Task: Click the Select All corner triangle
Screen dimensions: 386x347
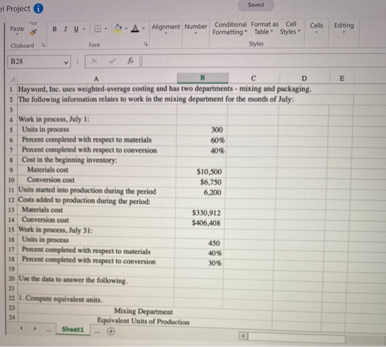Action: click(12, 79)
